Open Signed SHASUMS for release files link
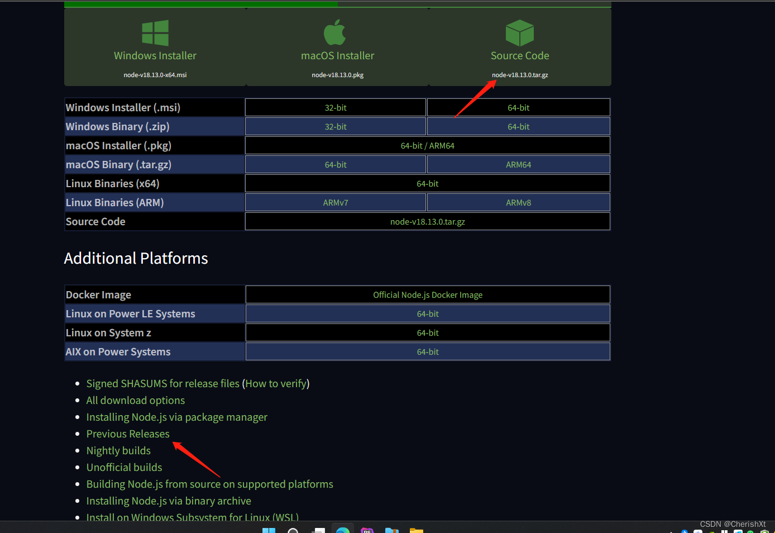Viewport: 775px width, 533px height. pyautogui.click(x=162, y=384)
